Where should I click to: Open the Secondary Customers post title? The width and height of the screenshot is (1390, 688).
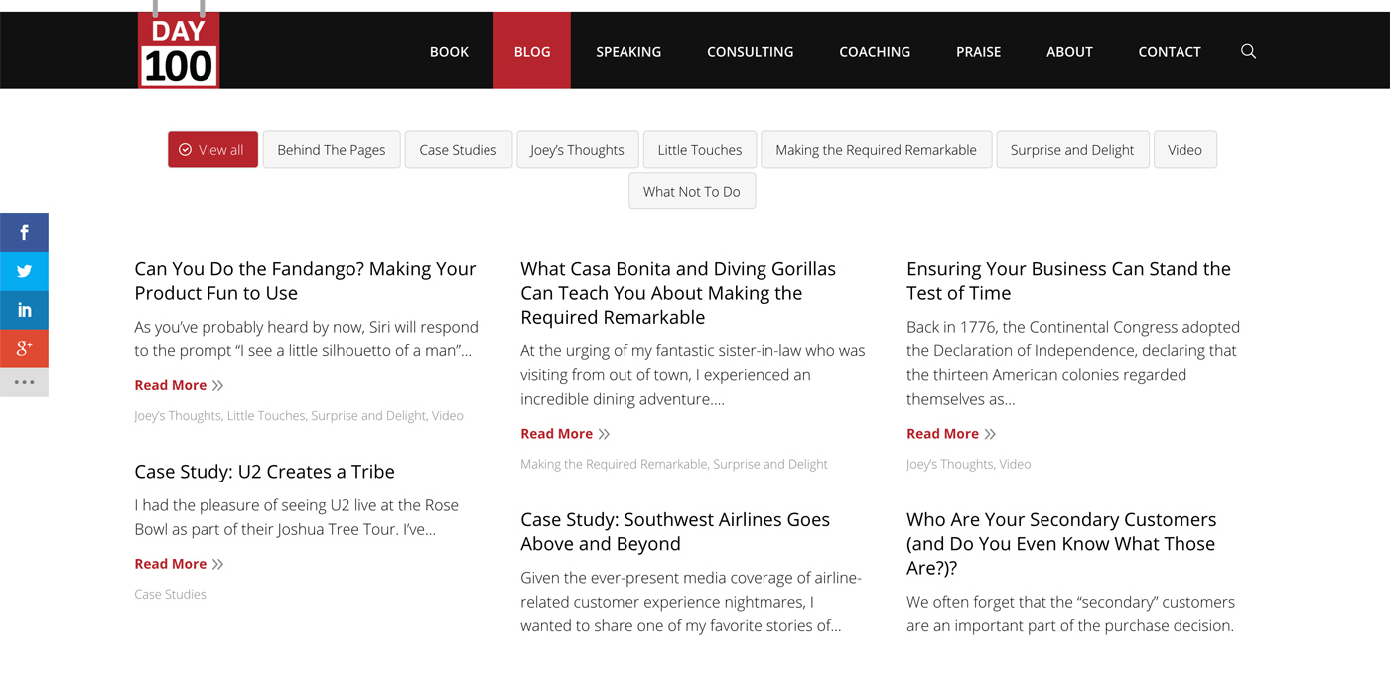[x=1061, y=543]
